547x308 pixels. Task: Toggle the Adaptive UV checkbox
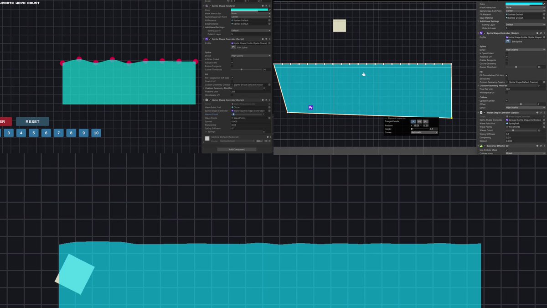(x=232, y=63)
